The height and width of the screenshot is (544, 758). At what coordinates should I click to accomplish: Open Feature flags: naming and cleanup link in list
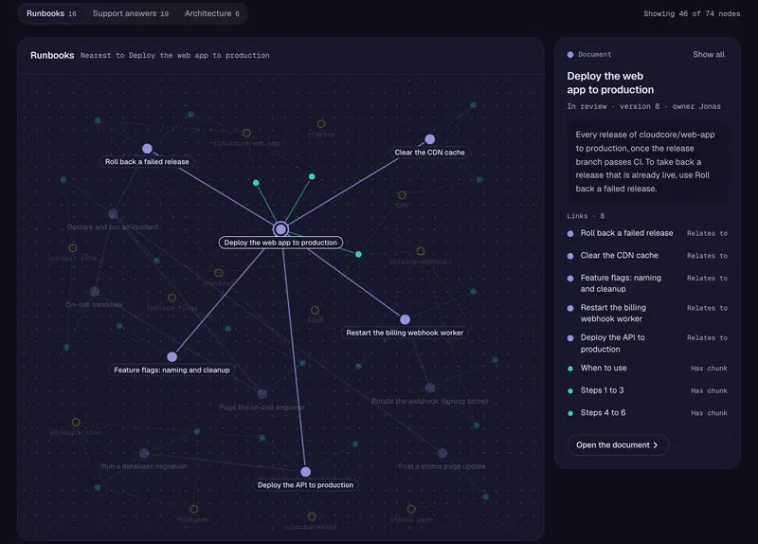[x=647, y=283]
